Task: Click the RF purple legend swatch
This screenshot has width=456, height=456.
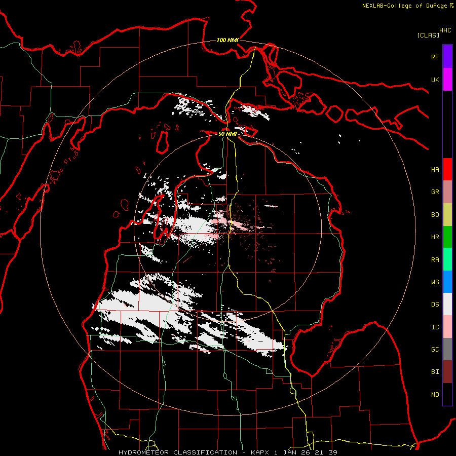Action: pos(447,57)
